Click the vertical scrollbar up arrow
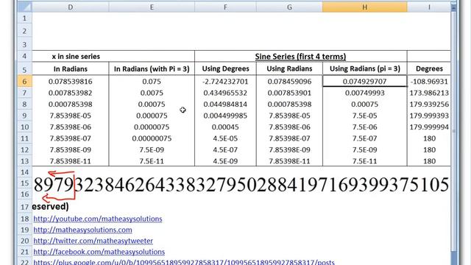 (x=453, y=7)
